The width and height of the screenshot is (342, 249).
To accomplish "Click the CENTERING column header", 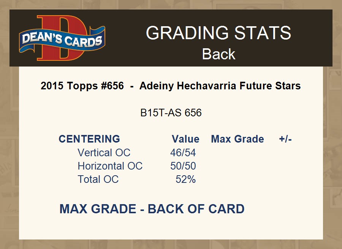I will click(x=89, y=139).
